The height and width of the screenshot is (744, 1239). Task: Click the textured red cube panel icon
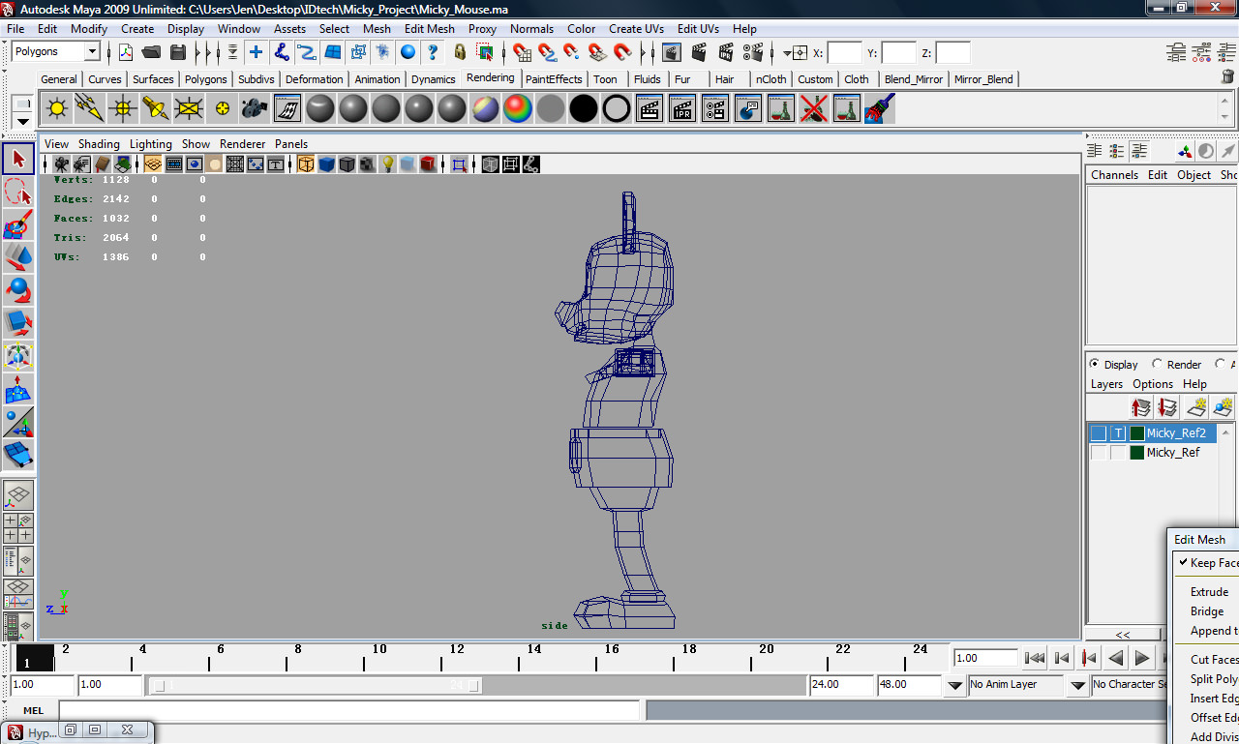point(428,164)
